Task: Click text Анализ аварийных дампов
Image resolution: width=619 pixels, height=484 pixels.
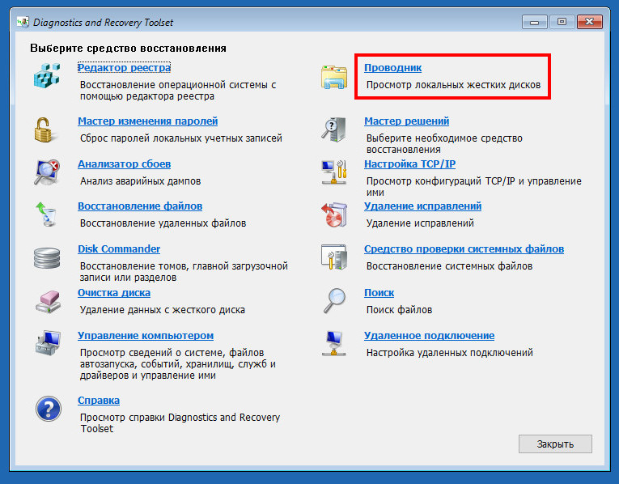Action: click(x=140, y=180)
